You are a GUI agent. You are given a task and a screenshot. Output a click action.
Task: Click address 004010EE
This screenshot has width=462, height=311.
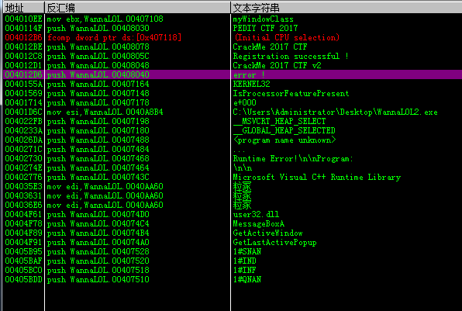23,19
